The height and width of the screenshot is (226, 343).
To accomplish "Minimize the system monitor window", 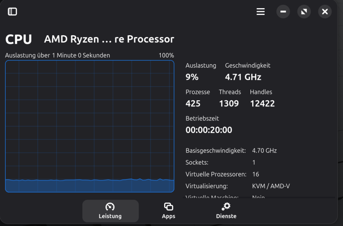I will (x=283, y=12).
